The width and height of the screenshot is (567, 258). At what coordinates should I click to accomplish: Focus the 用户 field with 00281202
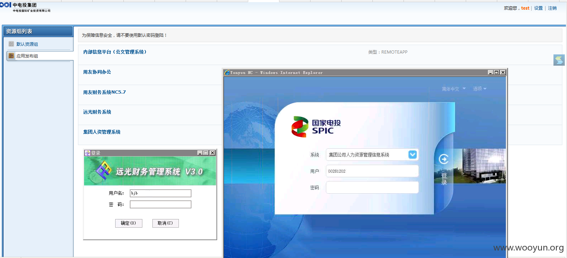click(372, 171)
